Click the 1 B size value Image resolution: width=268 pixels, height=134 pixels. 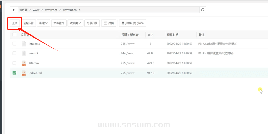(149, 44)
